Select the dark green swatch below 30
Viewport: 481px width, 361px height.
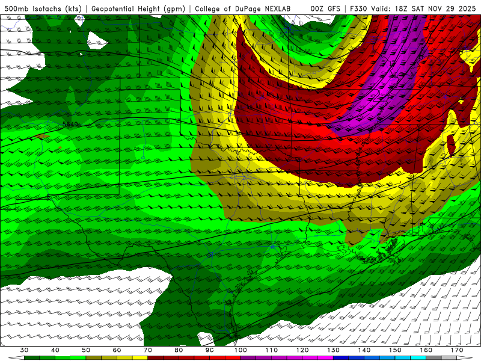[32, 358]
